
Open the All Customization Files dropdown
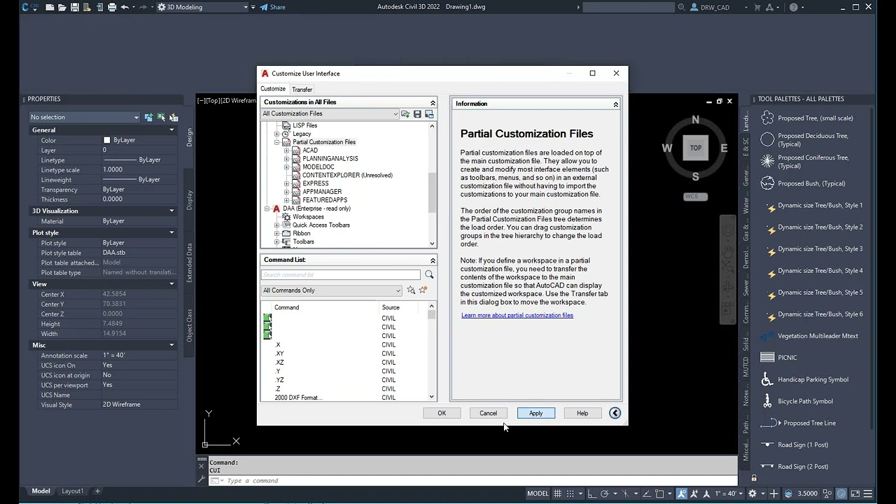[x=330, y=114]
